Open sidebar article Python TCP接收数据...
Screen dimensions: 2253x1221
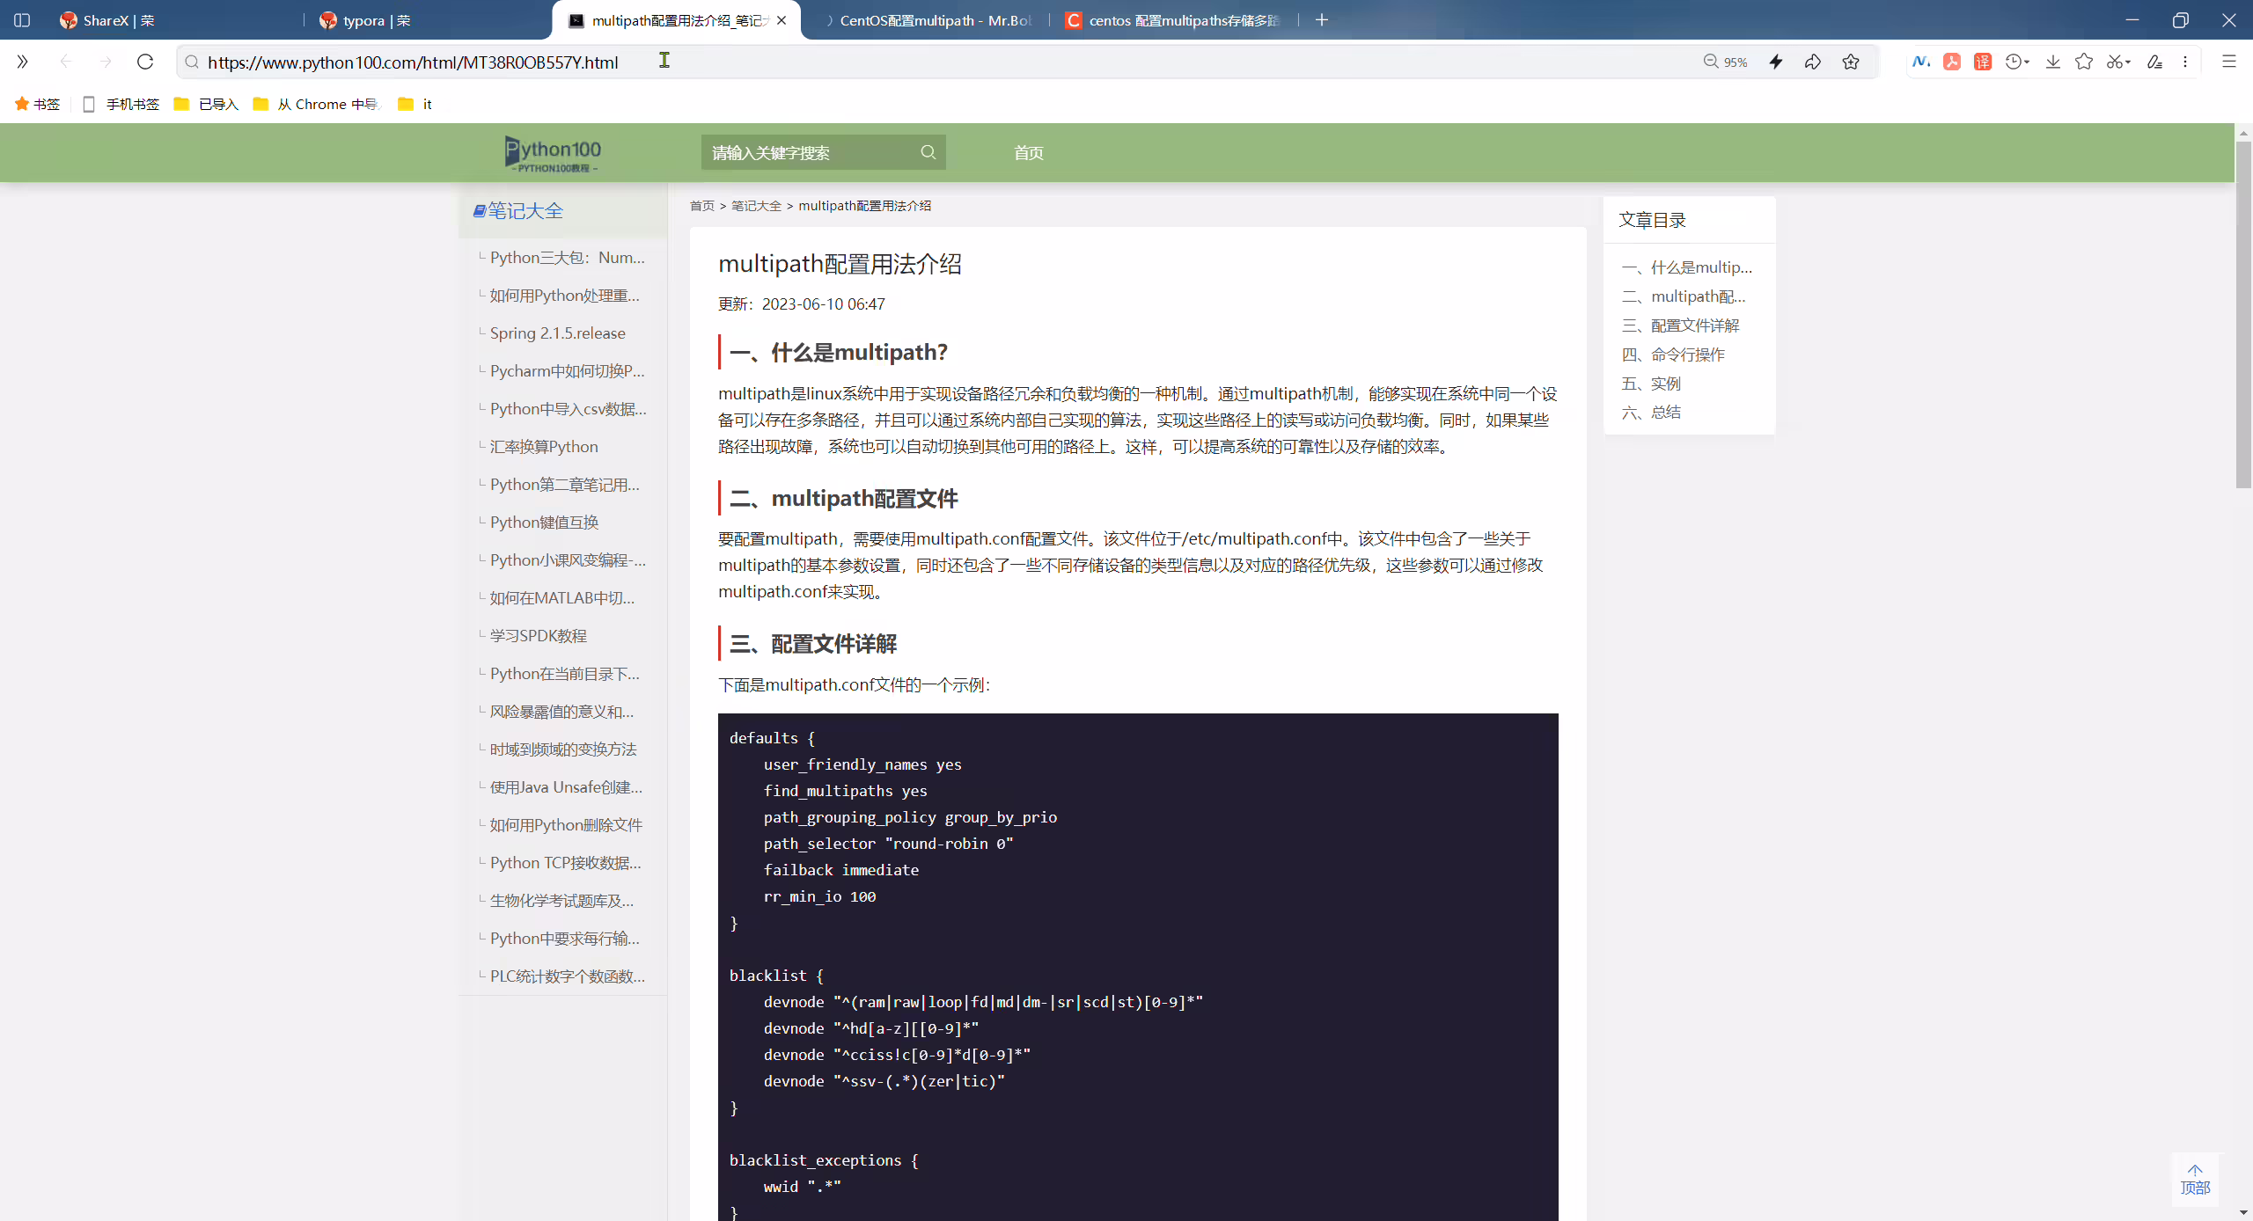point(566,863)
